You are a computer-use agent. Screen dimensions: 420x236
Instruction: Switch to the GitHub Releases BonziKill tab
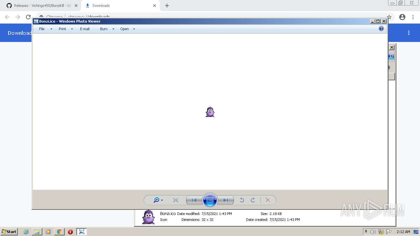click(42, 6)
